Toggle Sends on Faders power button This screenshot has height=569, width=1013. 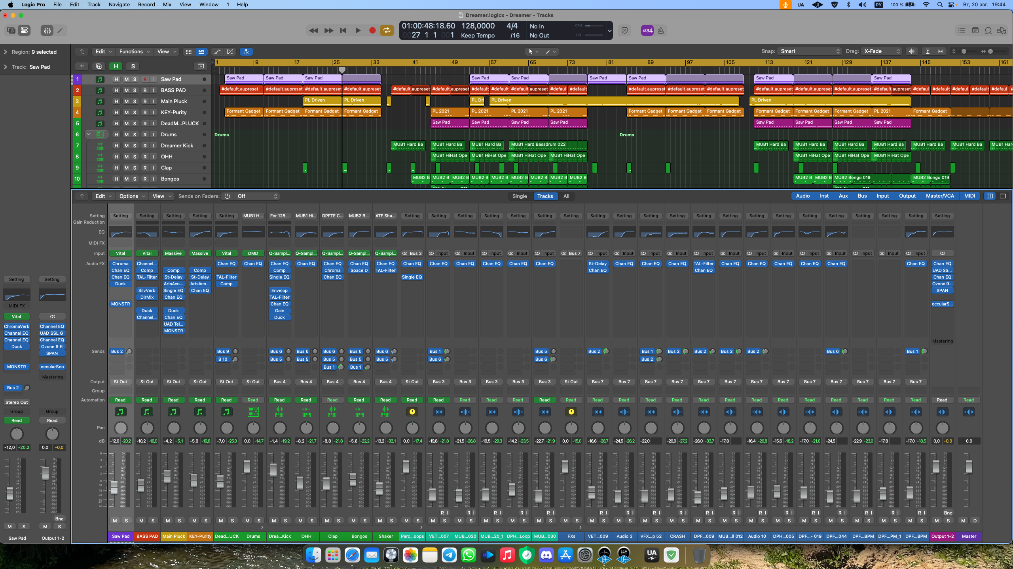227,196
